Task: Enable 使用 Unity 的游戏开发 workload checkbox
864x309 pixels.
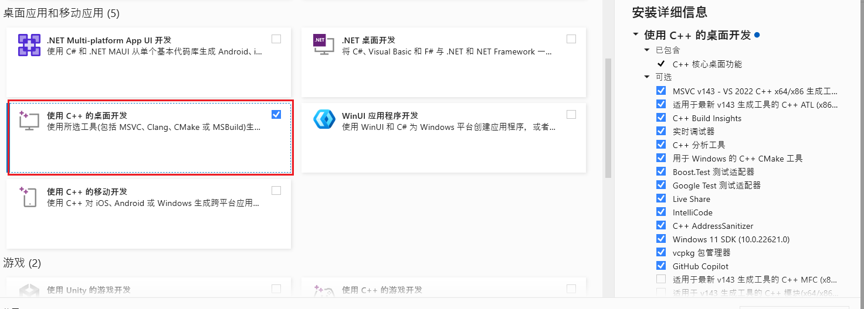Action: click(x=276, y=289)
